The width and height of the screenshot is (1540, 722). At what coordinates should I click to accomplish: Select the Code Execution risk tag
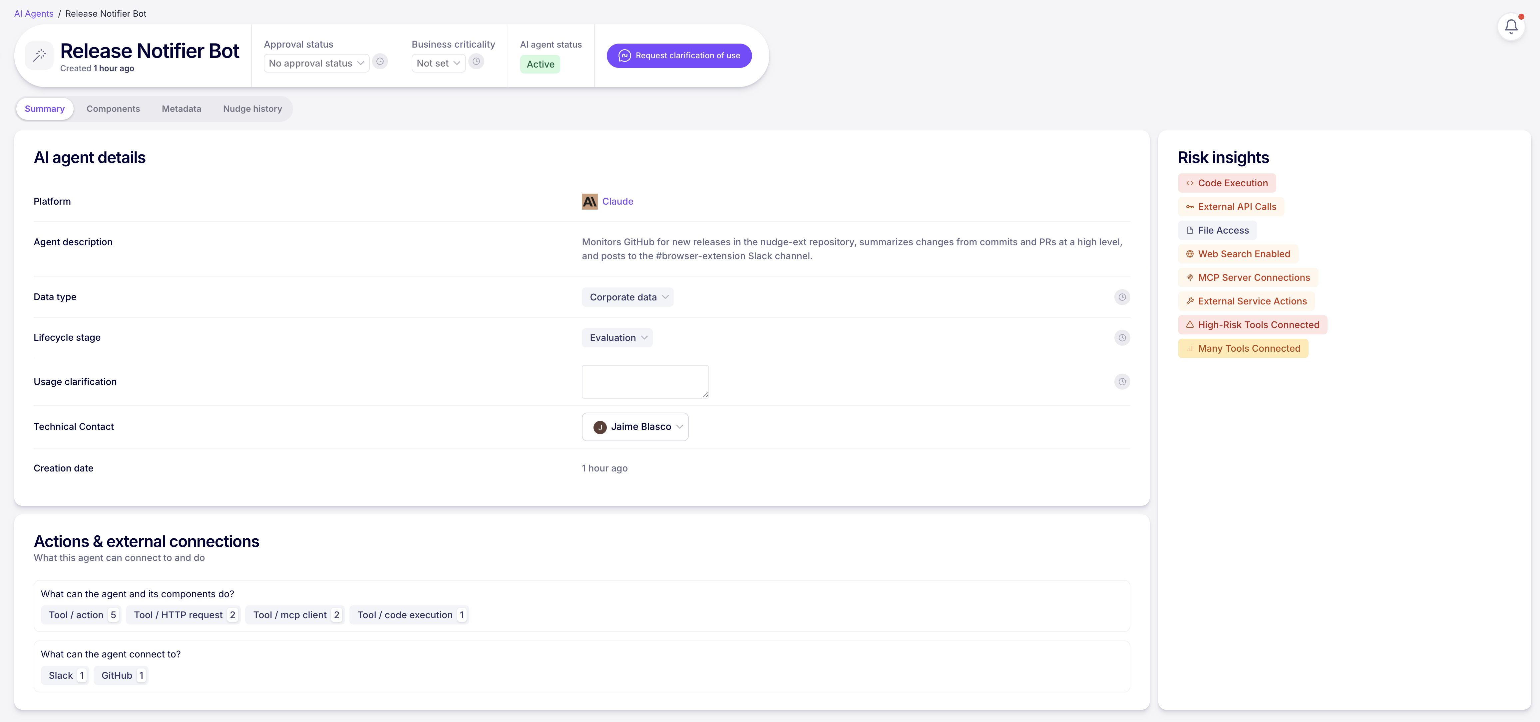coord(1226,183)
